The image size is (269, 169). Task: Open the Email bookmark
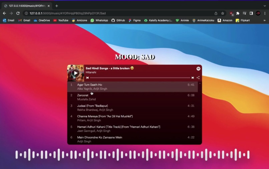9,20
